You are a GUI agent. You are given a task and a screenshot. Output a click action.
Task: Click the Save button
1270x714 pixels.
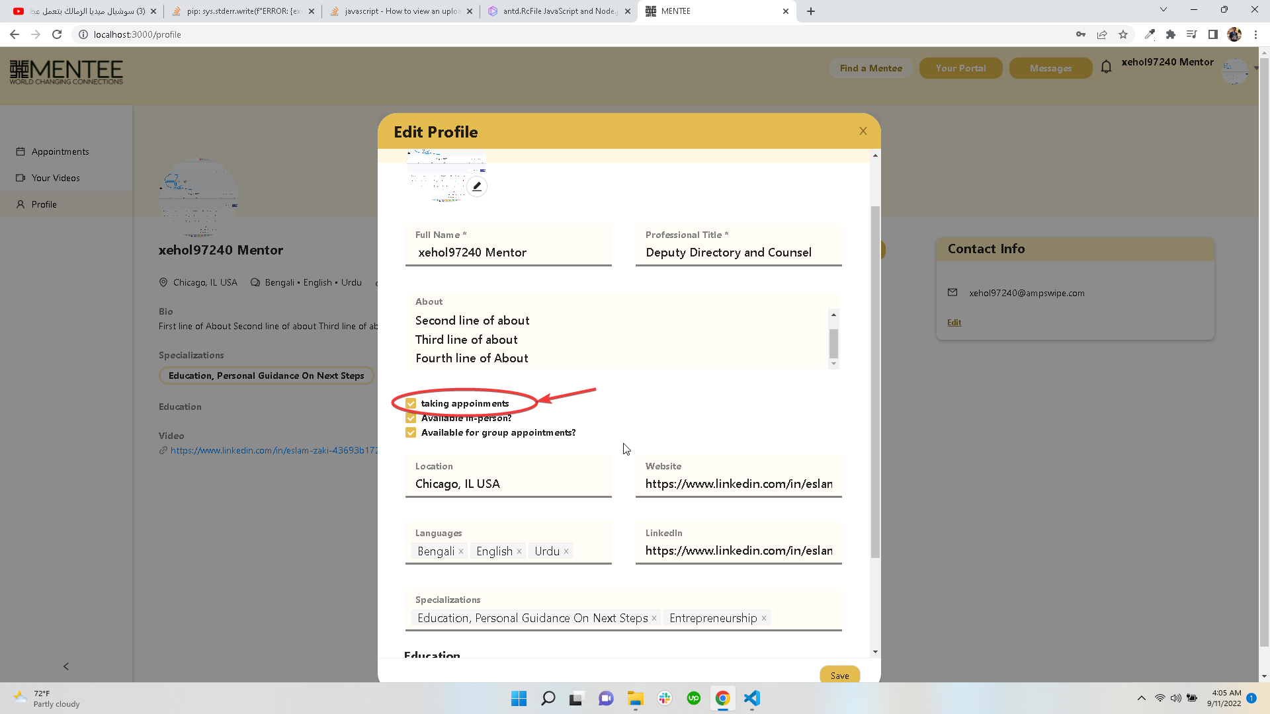click(x=839, y=675)
